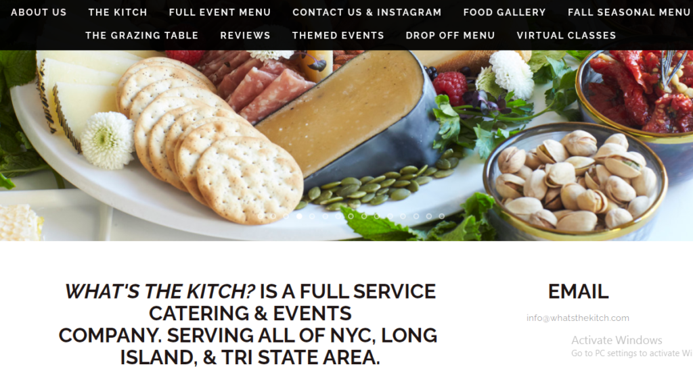Open The Grazing Table page
The width and height of the screenshot is (693, 377).
pyautogui.click(x=142, y=35)
